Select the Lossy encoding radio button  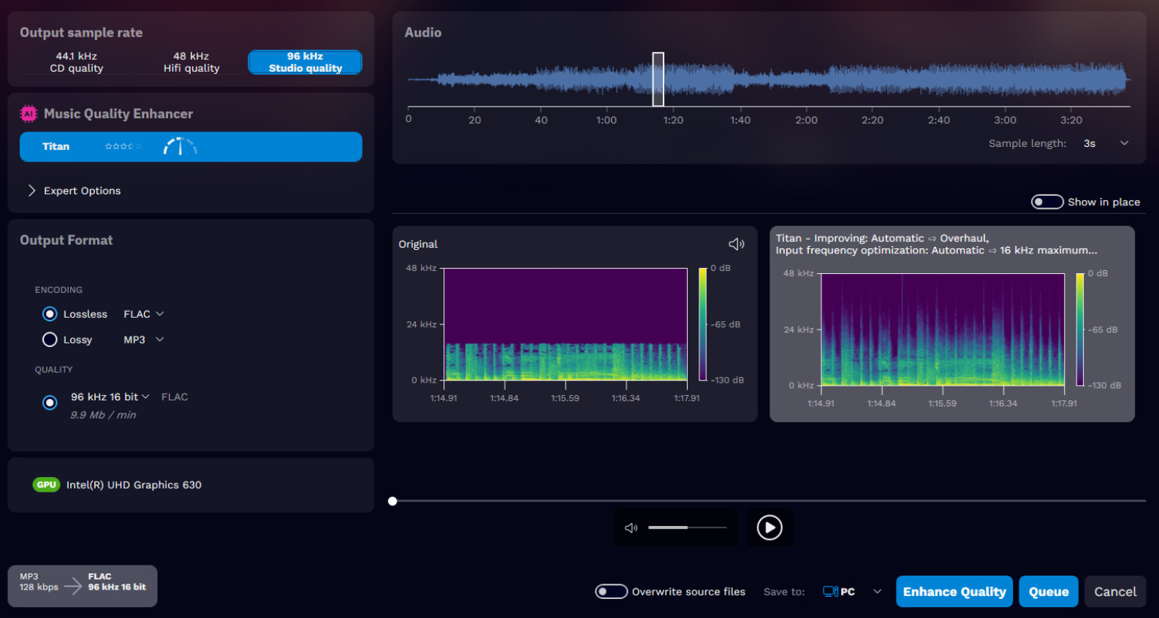(50, 340)
